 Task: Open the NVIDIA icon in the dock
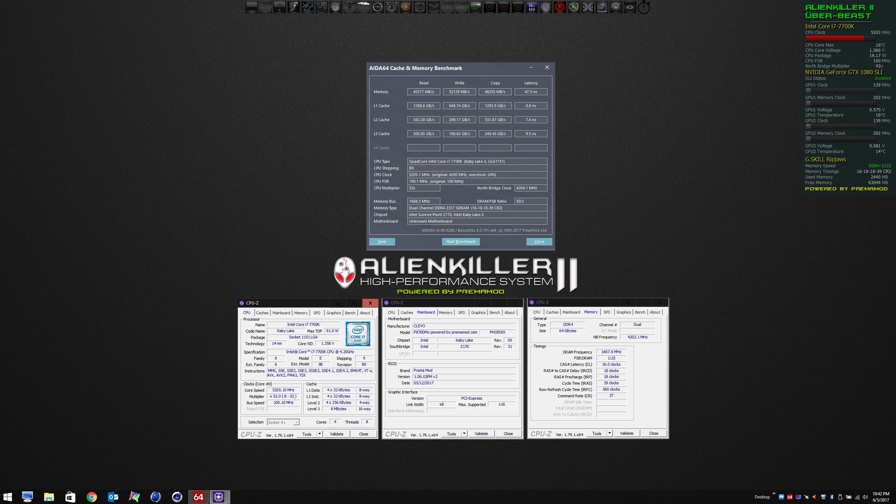pos(476,7)
